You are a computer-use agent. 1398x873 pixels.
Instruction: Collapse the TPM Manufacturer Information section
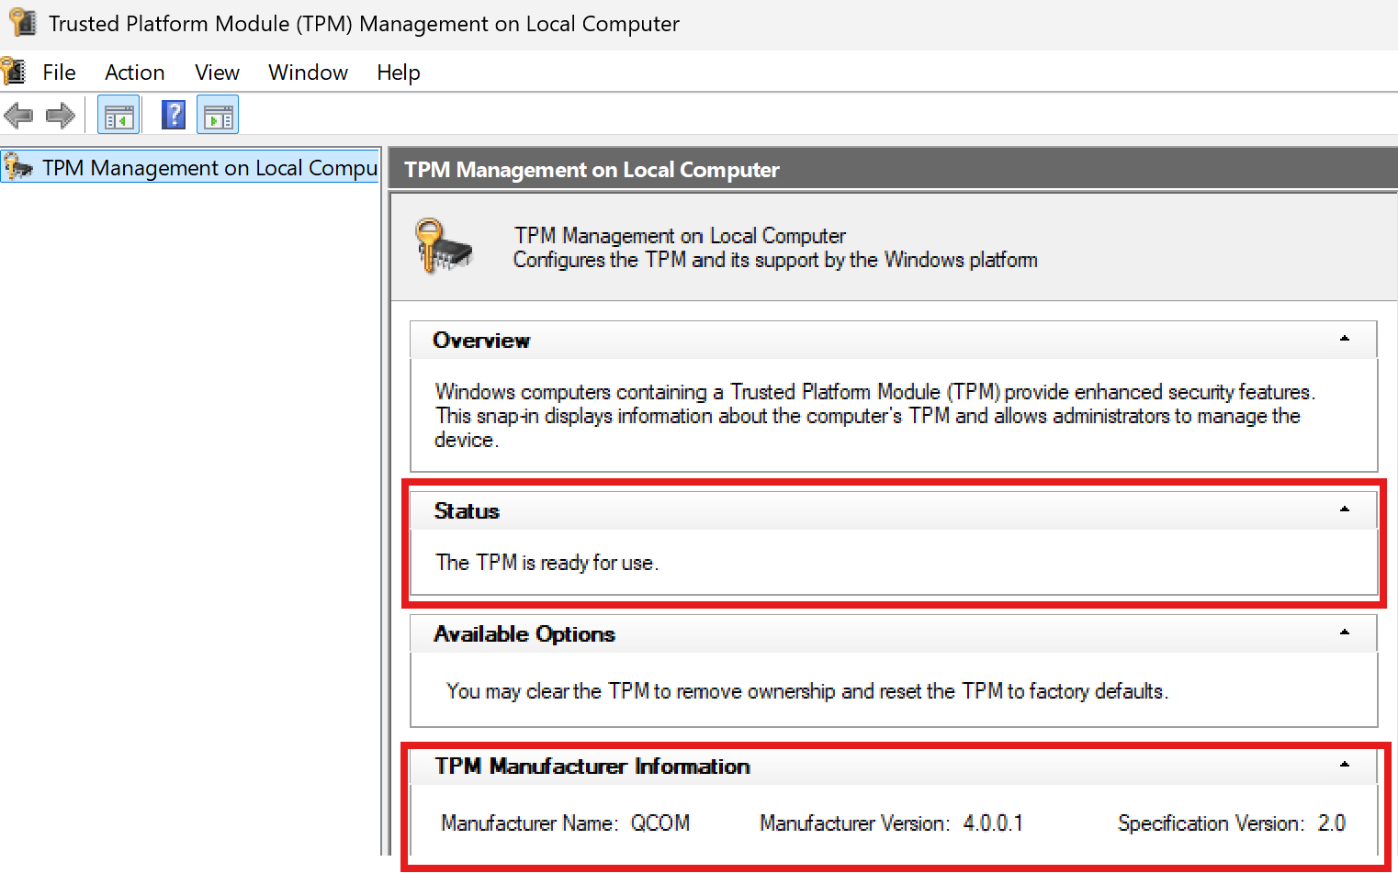coord(1345,765)
